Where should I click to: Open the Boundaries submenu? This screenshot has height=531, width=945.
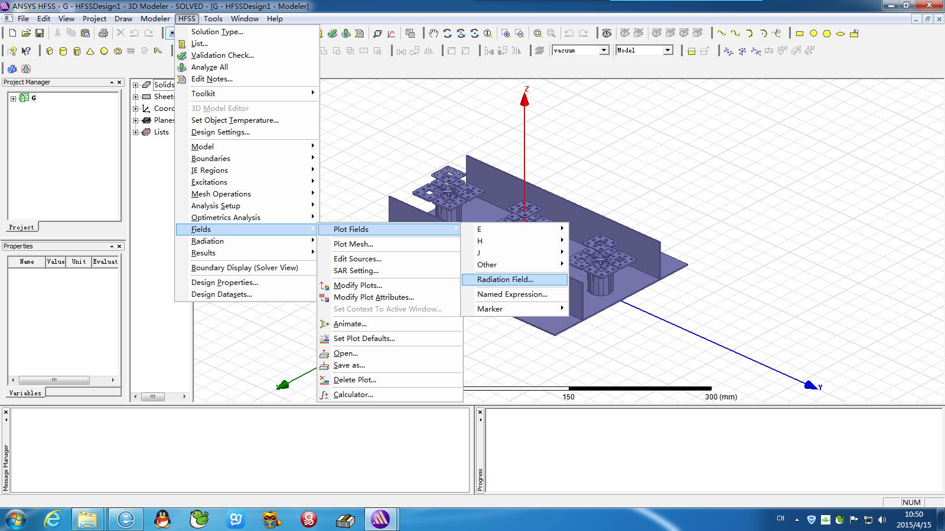pyautogui.click(x=247, y=158)
